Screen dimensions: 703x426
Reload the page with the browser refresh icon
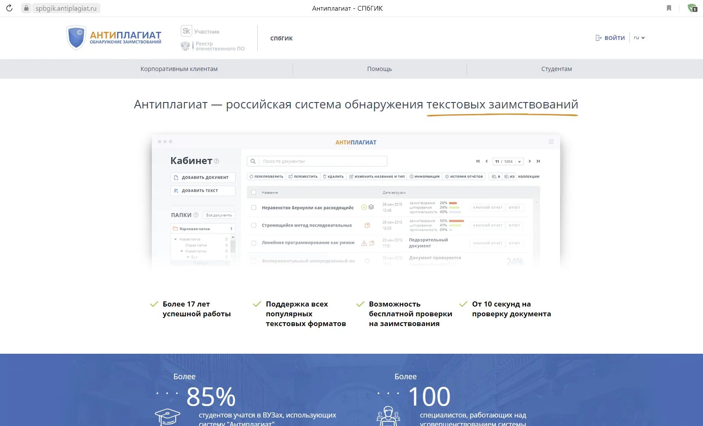[x=9, y=8]
